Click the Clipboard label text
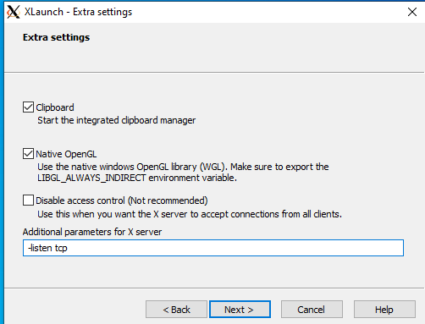The height and width of the screenshot is (324, 425). click(x=55, y=107)
